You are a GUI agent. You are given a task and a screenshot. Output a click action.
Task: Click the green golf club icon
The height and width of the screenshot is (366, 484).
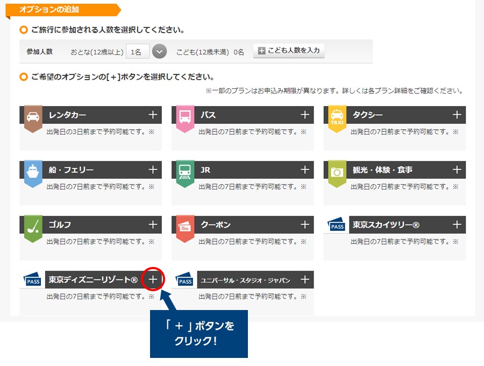pos(33,227)
